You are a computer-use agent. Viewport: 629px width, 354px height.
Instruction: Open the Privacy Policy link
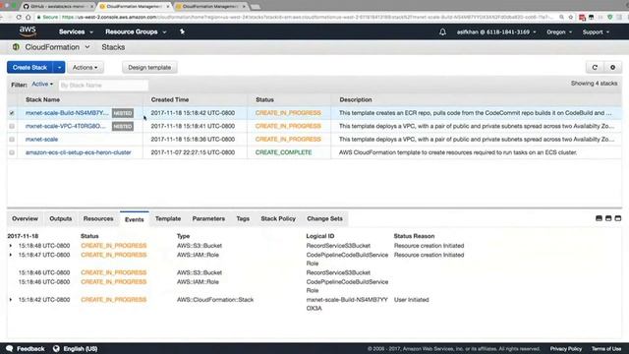click(x=566, y=349)
